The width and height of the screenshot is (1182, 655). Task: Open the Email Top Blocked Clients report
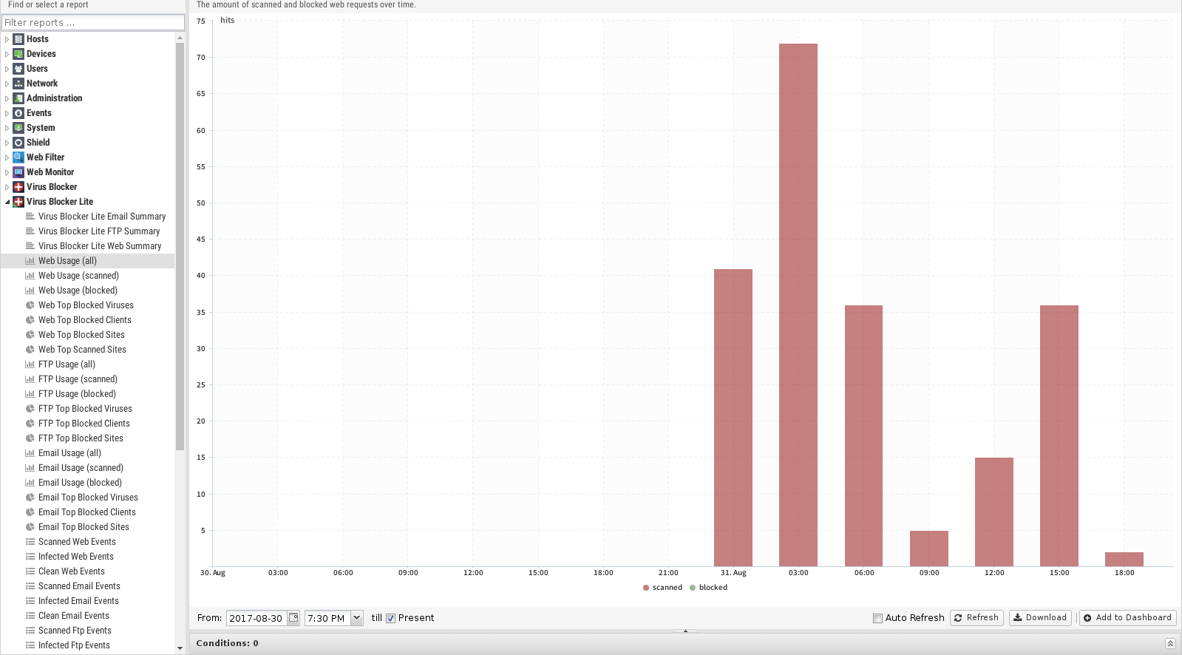click(x=87, y=512)
